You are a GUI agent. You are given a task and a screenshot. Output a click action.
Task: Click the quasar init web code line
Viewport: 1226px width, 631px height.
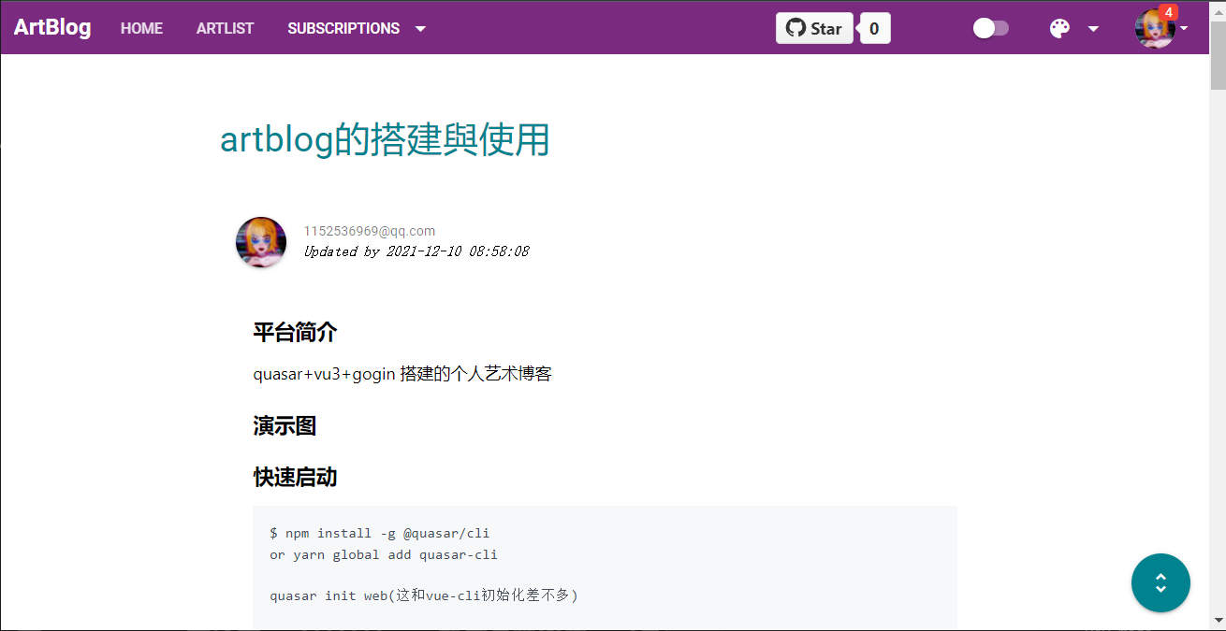click(x=424, y=595)
